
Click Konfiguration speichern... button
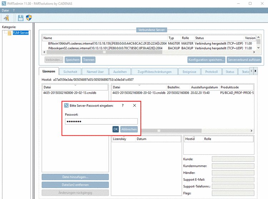[206, 60]
